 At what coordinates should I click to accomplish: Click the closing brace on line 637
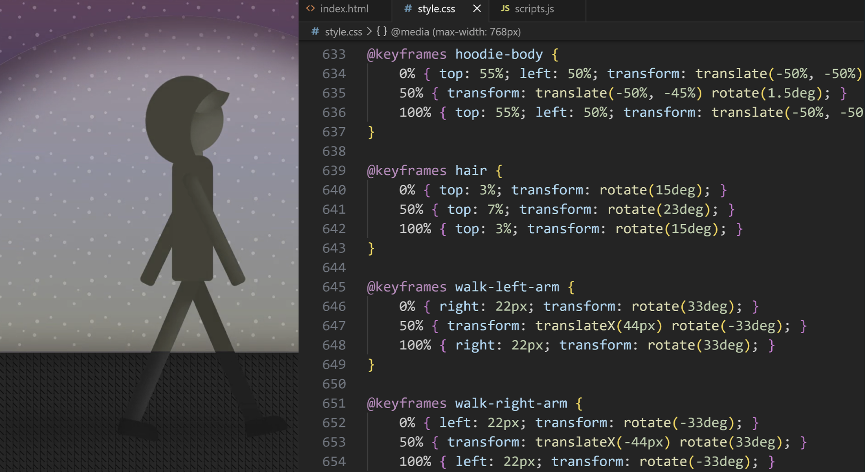tap(371, 132)
